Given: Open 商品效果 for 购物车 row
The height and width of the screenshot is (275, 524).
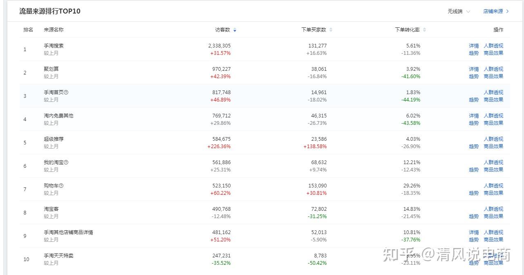Looking at the screenshot, I should (x=493, y=193).
